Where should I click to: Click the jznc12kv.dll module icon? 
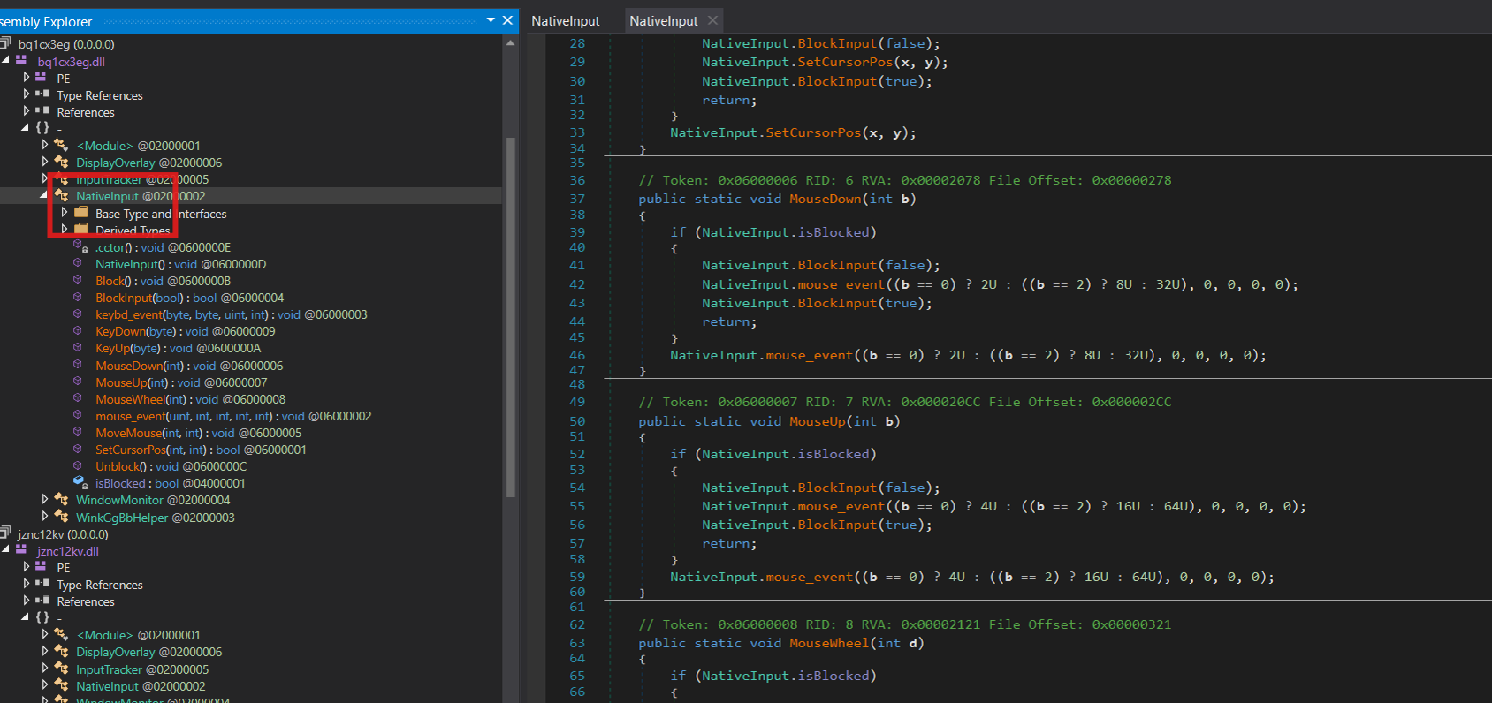[x=22, y=550]
